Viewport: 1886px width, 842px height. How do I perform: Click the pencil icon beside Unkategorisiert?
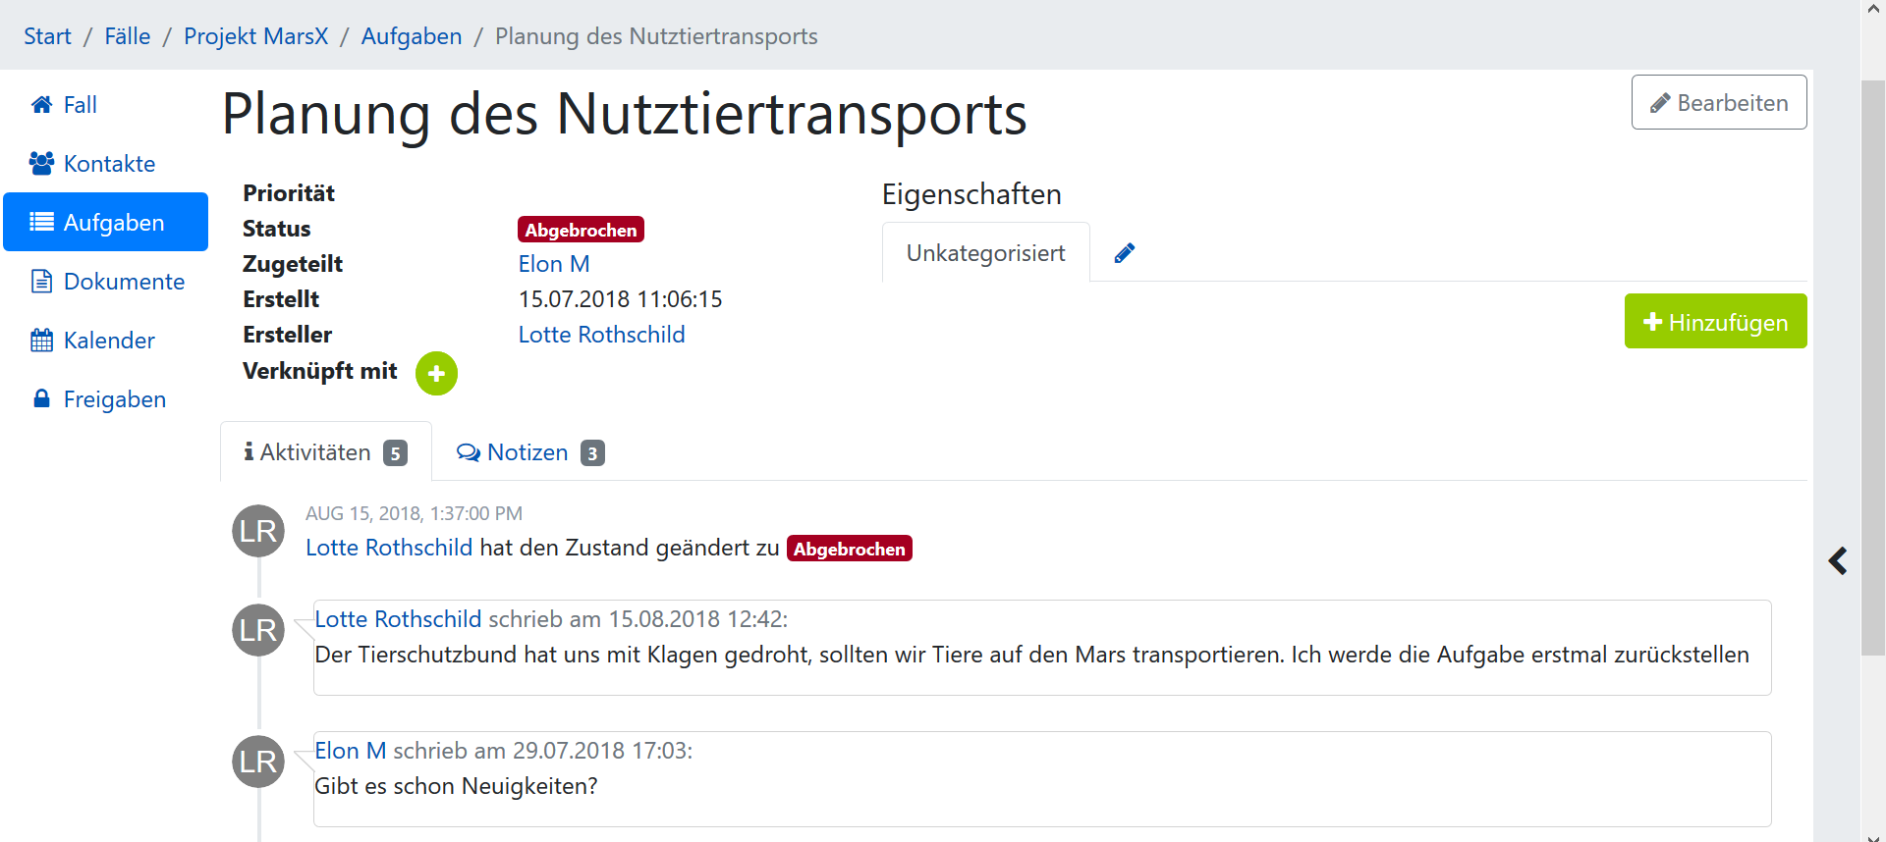click(1125, 253)
